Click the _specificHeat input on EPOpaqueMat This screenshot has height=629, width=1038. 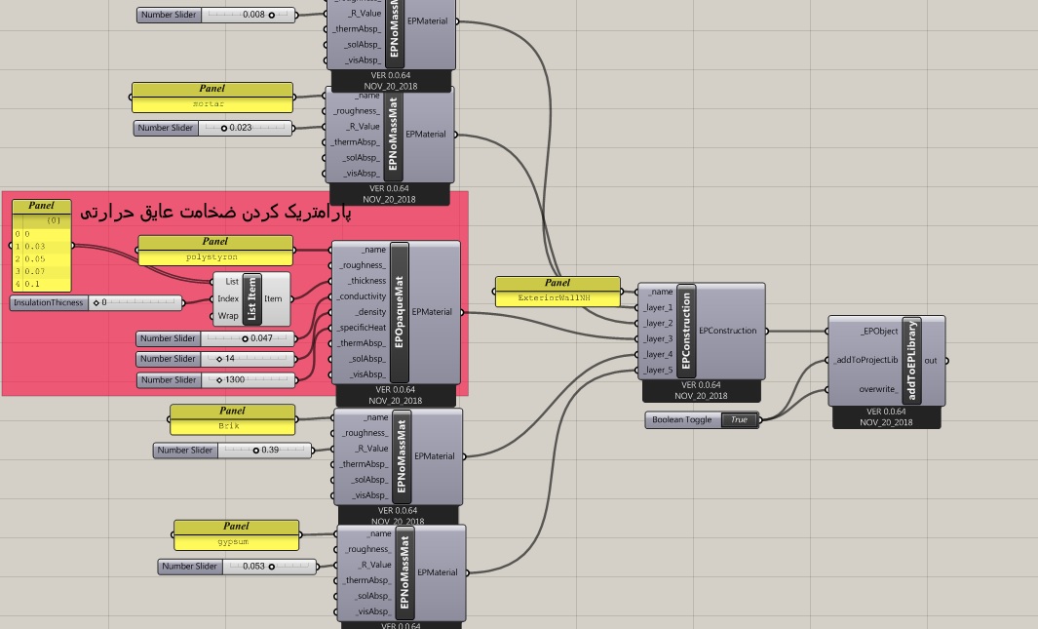pos(362,328)
